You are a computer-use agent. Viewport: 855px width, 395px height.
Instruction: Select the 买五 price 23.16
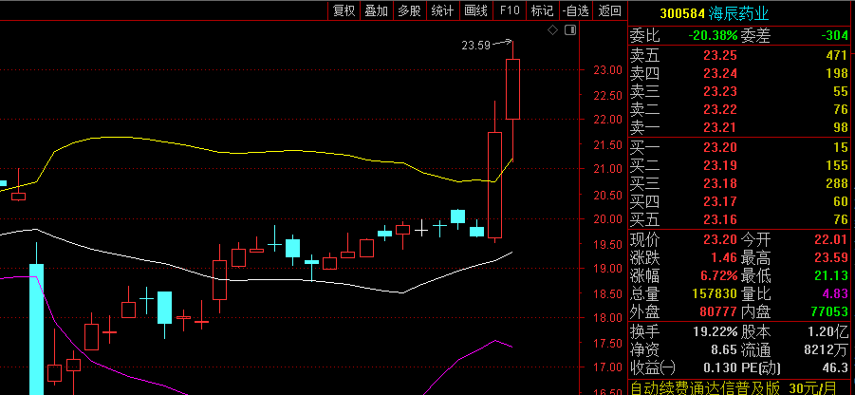tap(719, 220)
